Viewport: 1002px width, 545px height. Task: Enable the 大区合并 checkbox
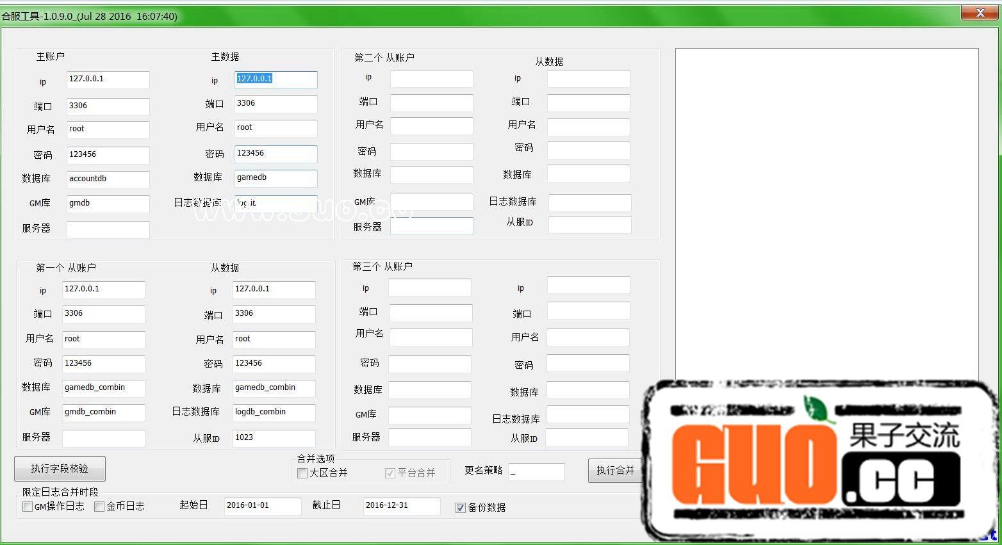[x=302, y=473]
